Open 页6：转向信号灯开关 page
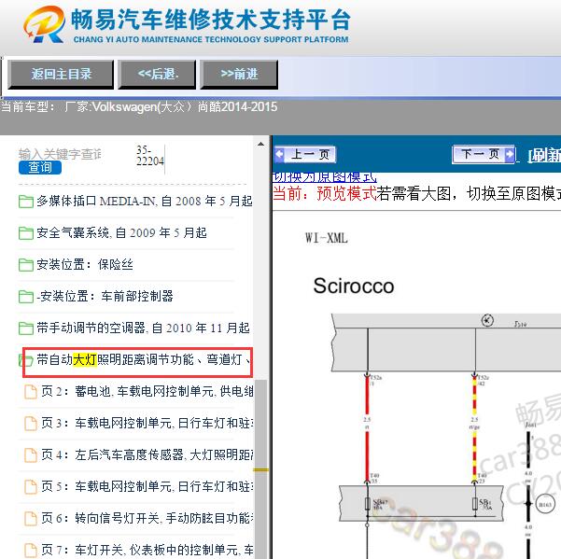The image size is (561, 559). 147,518
